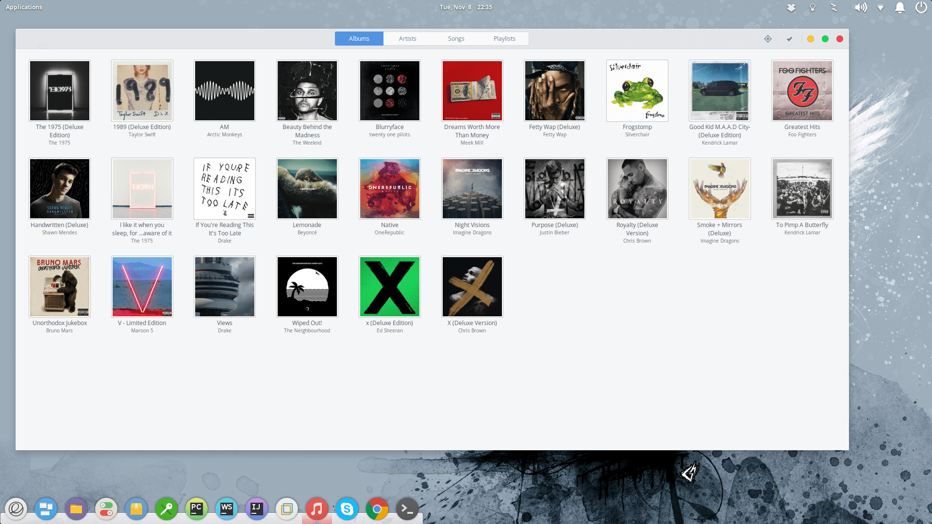
Task: Click the locate current song crosshair icon
Action: (x=768, y=38)
